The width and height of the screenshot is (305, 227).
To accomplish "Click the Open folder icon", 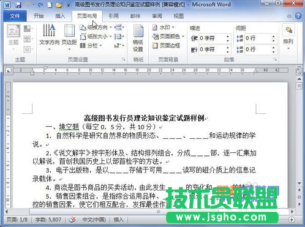I will pyautogui.click(x=59, y=5).
